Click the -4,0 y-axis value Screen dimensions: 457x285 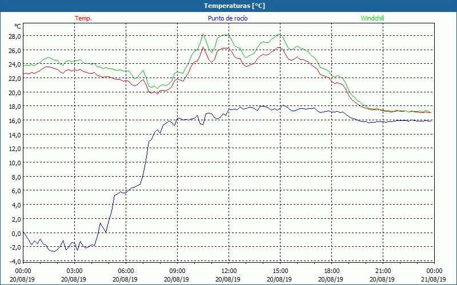click(x=15, y=262)
